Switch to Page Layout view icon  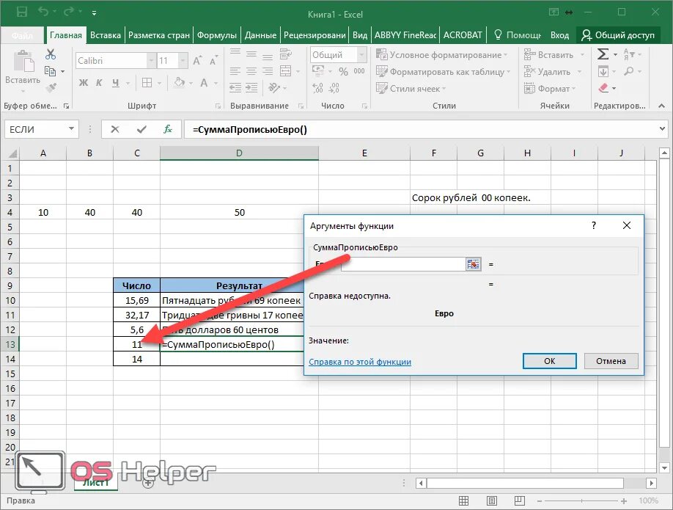click(492, 500)
